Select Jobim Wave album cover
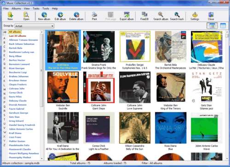 click(207, 128)
